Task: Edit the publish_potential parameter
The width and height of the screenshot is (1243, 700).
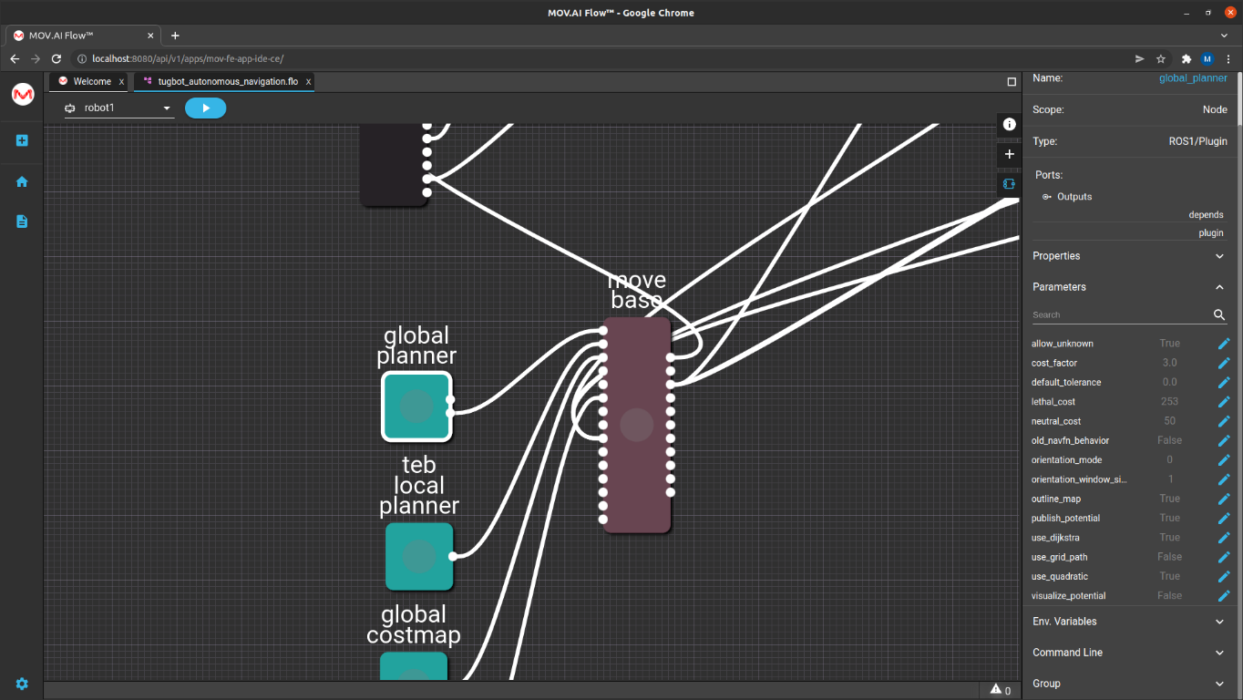Action: tap(1224, 518)
